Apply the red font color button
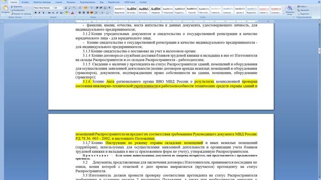321x180 pixels. [72, 12]
